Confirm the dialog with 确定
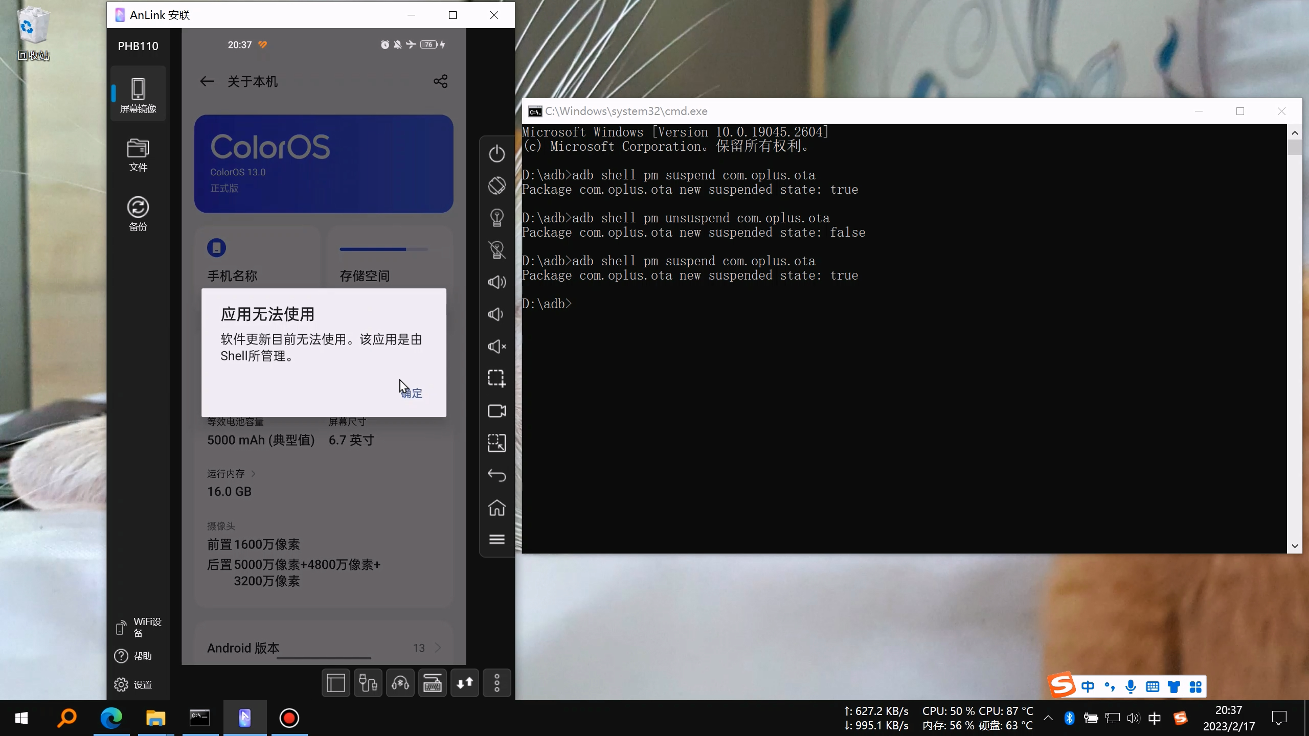The image size is (1309, 736). pos(412,393)
